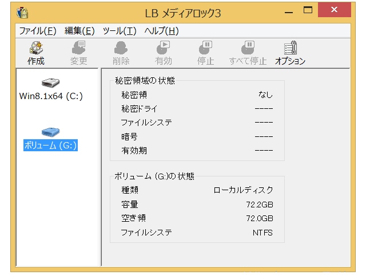Open the ファイル(F) menu
The height and width of the screenshot is (275, 366).
(38, 31)
